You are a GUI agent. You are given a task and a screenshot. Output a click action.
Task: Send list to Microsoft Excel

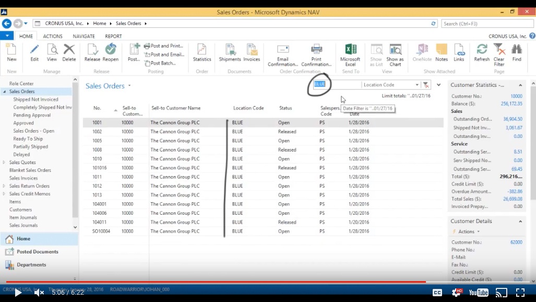[350, 55]
